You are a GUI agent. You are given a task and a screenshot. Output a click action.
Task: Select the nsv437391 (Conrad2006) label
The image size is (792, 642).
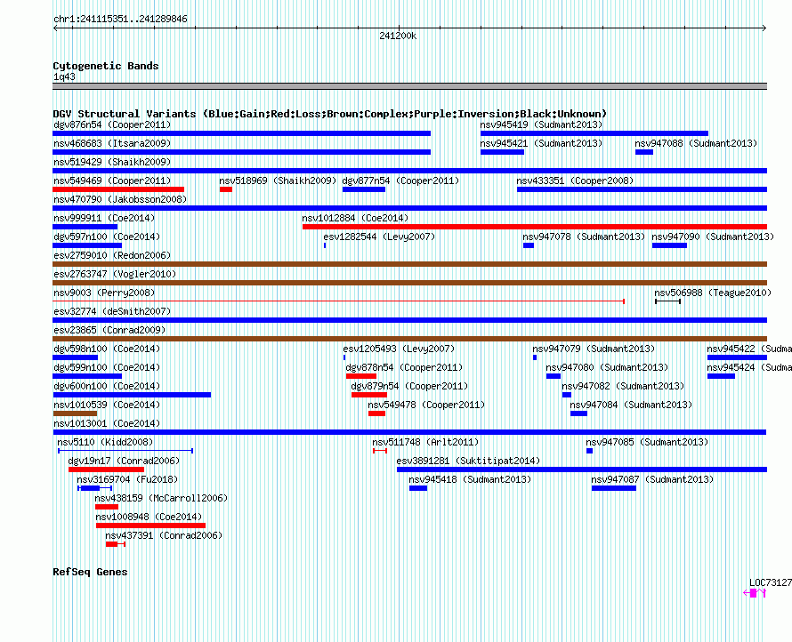click(164, 535)
